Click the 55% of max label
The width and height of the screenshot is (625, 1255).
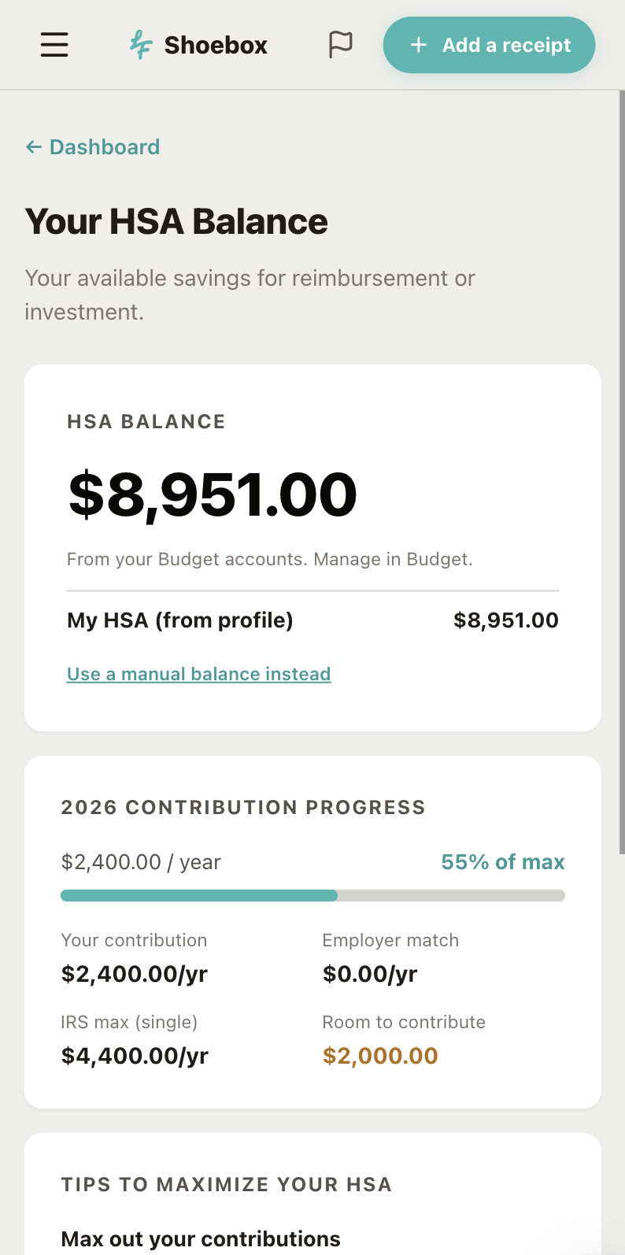(x=503, y=862)
